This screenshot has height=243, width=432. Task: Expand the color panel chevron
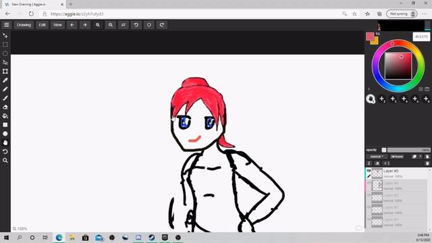[369, 89]
